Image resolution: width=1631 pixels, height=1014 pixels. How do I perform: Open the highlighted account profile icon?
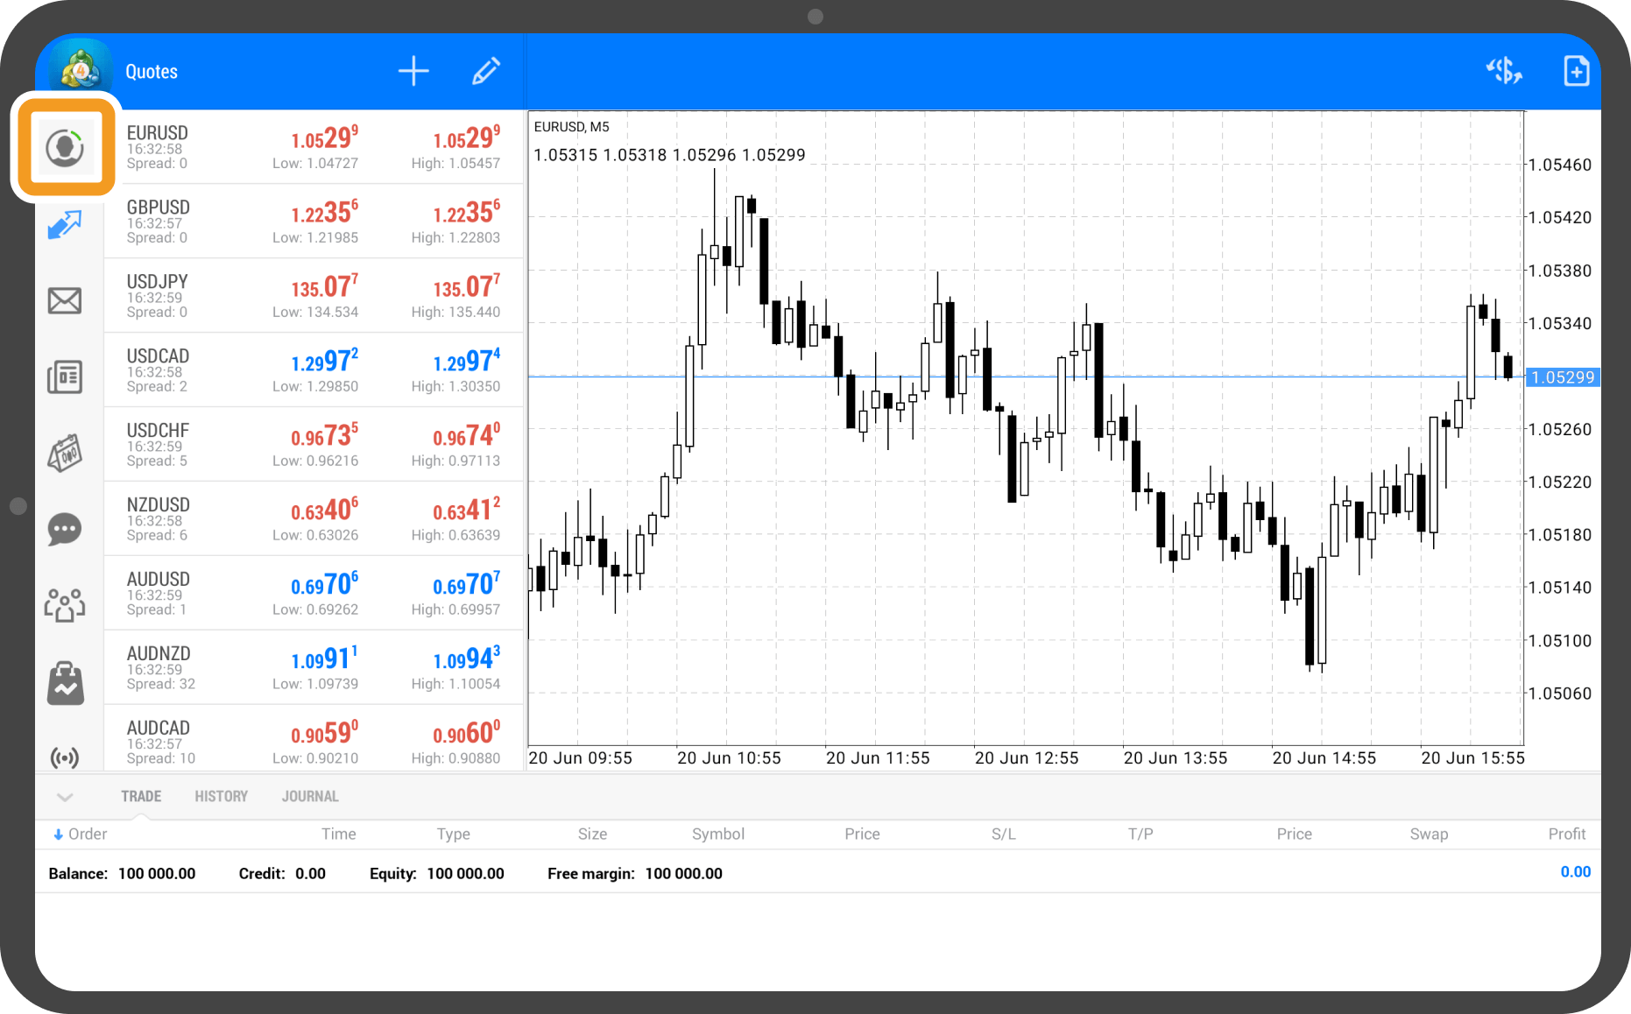[x=65, y=147]
